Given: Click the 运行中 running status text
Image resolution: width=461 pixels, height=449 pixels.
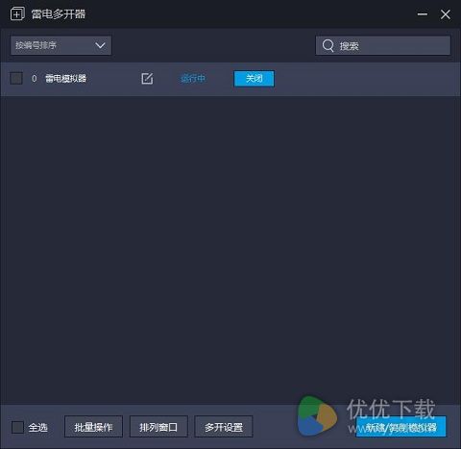Looking at the screenshot, I should click(193, 79).
